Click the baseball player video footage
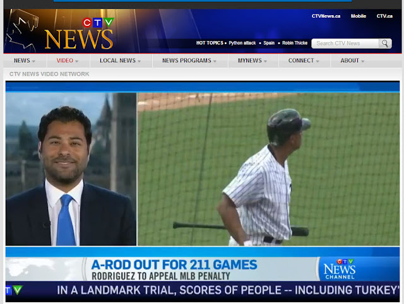Screen dimensions: 404x304 268,169
